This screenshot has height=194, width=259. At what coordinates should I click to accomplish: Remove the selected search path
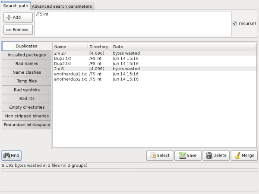coord(18,30)
